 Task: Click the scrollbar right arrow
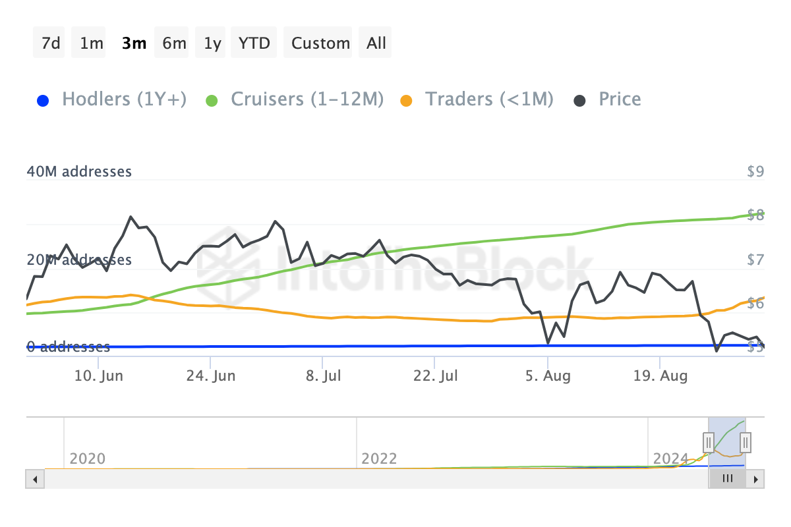point(756,479)
